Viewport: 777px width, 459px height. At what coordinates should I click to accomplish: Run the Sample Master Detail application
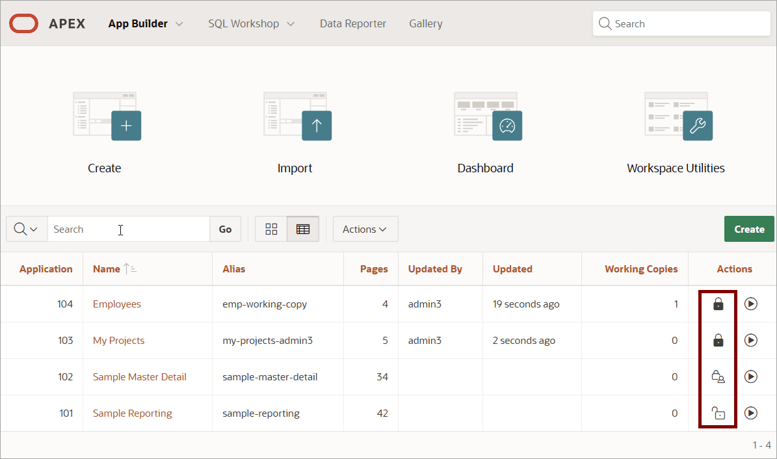751,376
